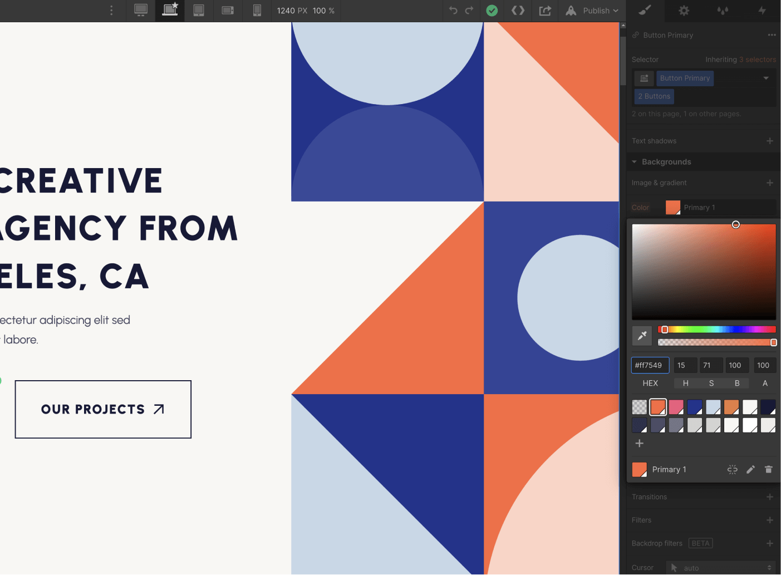Click the 100 % zoom value
The image size is (781, 575).
point(323,11)
